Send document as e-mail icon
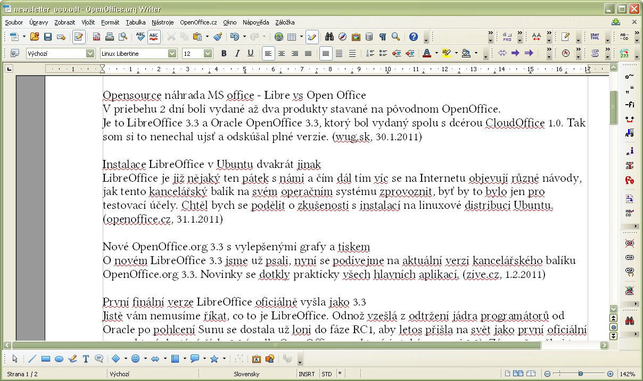This screenshot has height=381, width=643. tap(61, 37)
